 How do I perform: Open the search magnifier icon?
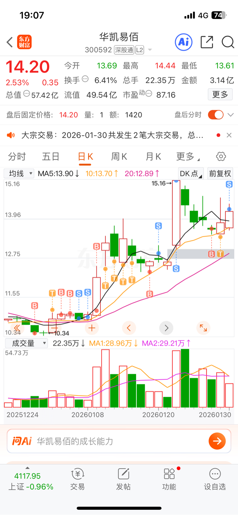pyautogui.click(x=228, y=42)
